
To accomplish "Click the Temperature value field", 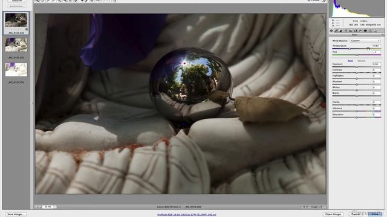I will 376,46.
